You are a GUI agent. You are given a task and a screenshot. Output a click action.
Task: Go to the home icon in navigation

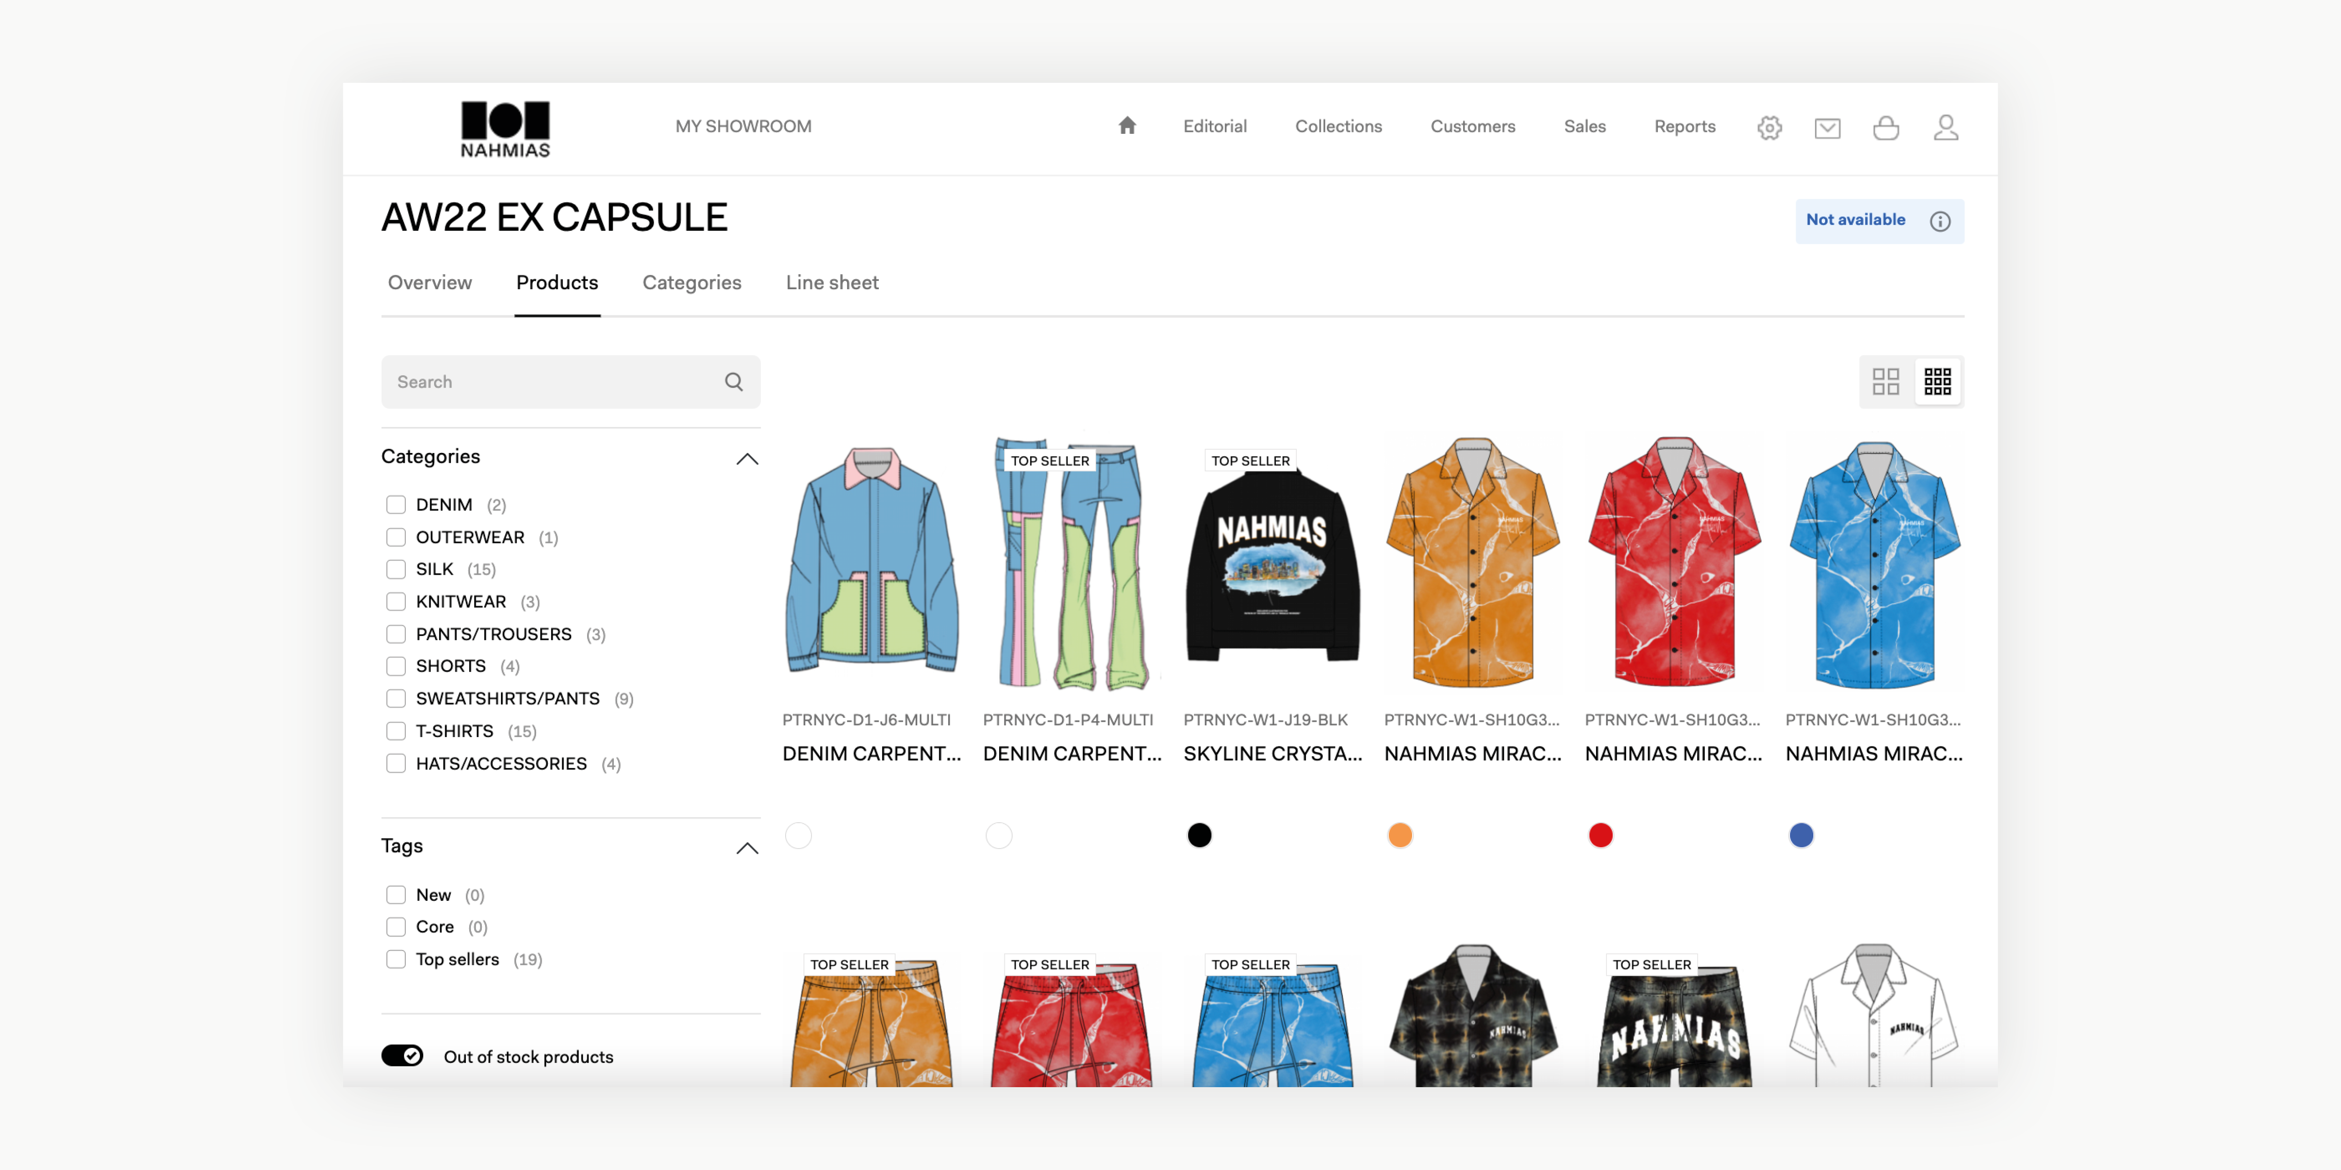[x=1127, y=125]
